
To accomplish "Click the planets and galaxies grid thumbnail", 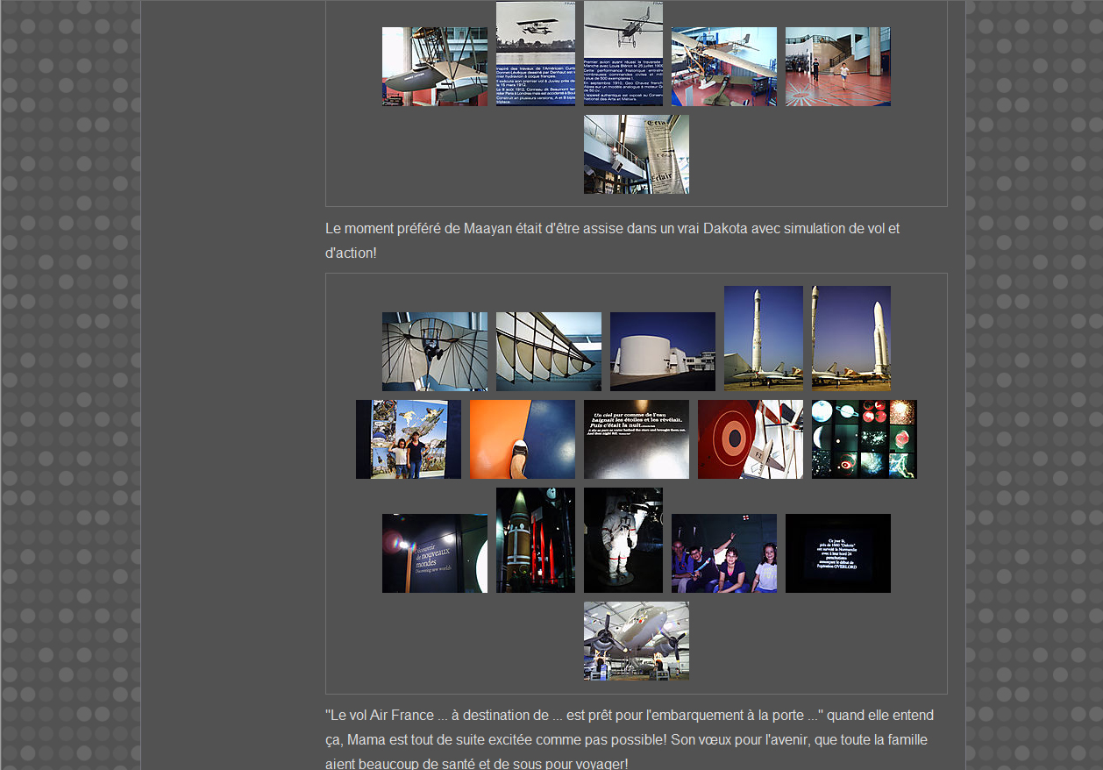I will click(x=864, y=438).
